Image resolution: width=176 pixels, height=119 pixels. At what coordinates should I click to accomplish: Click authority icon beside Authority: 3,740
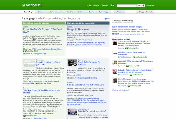(24, 51)
